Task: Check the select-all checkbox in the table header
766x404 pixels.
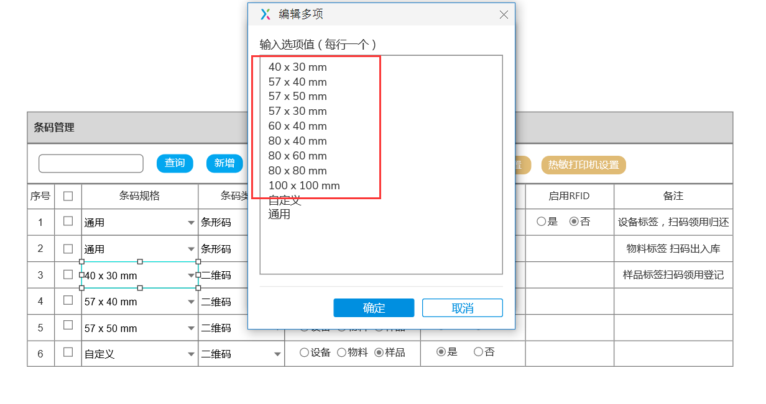Action: [68, 195]
